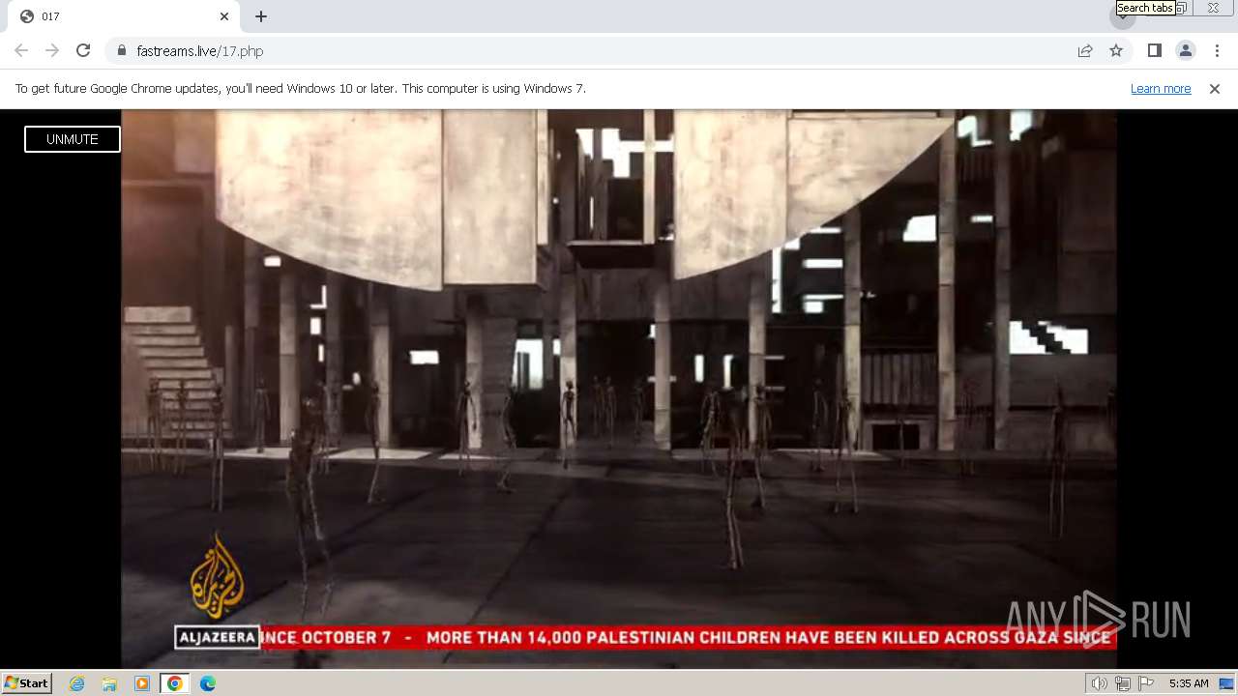Viewport: 1238px width, 696px height.
Task: Open a new tab with the plus button
Action: 261,16
